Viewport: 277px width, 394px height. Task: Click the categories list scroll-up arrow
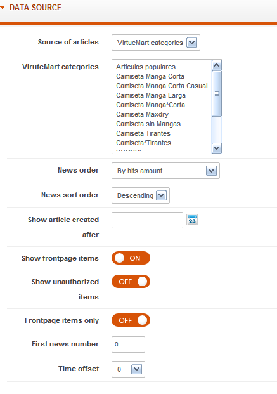(217, 65)
